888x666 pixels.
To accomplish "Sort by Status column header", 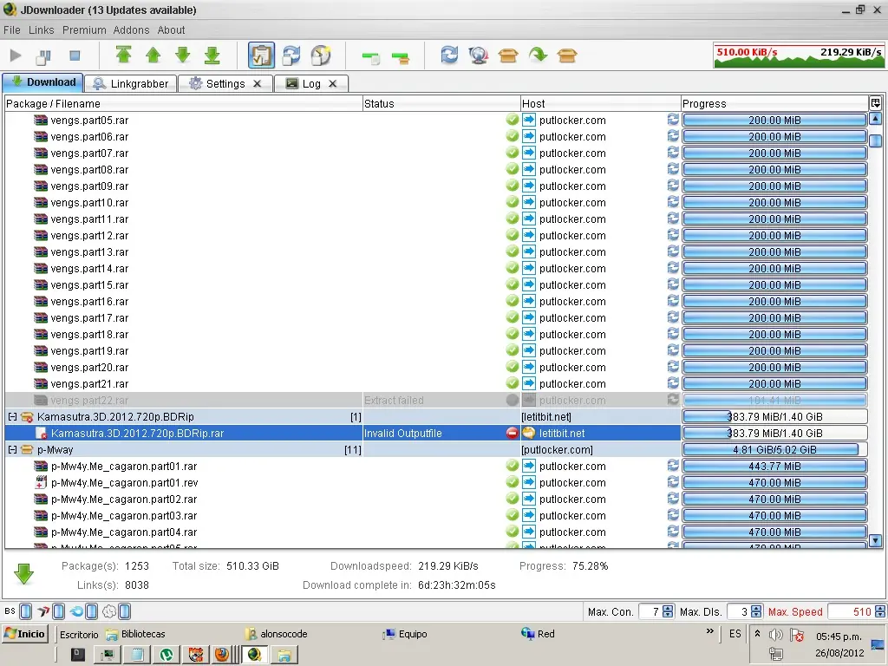I will (x=441, y=104).
